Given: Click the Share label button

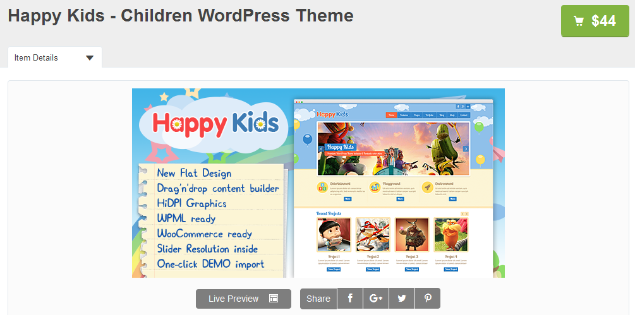Looking at the screenshot, I should pos(318,299).
